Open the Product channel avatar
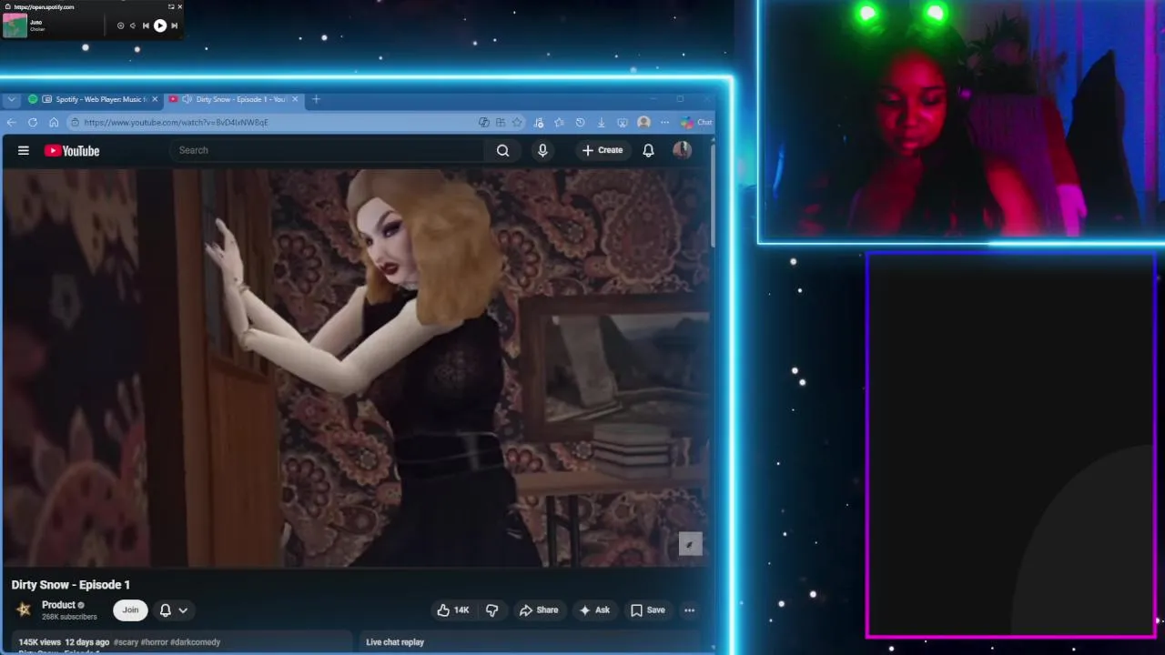1165x655 pixels. [x=25, y=610]
